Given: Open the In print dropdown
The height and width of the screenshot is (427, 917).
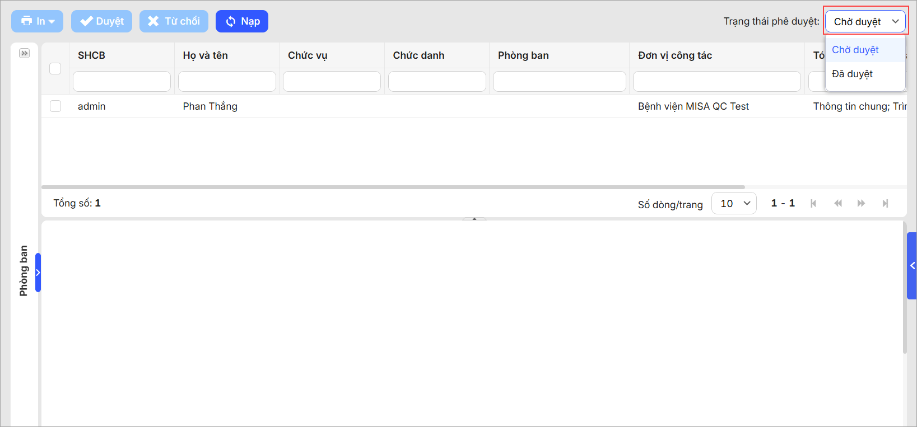Looking at the screenshot, I should tap(37, 21).
